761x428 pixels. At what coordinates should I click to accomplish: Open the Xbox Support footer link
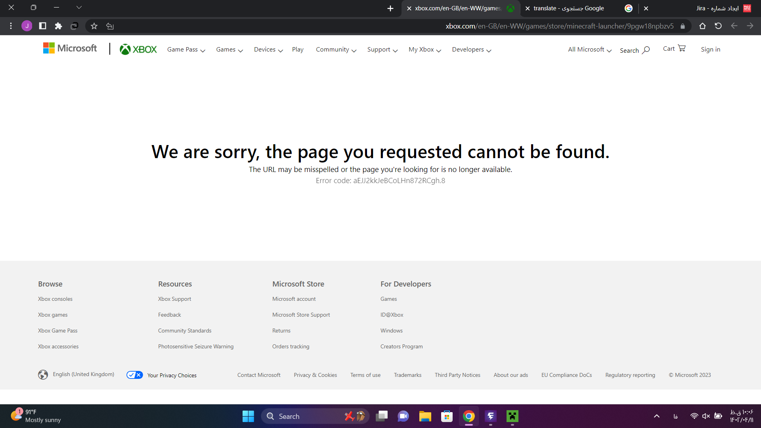174,299
